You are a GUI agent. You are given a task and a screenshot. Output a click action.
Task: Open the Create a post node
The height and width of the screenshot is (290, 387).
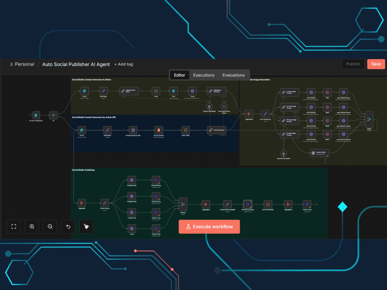[307, 204]
